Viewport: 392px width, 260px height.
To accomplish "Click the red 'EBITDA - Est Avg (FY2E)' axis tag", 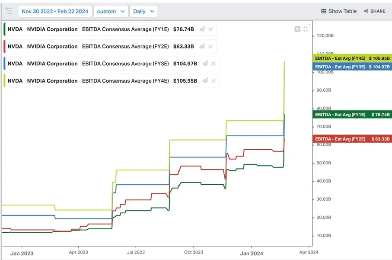I will [352, 139].
